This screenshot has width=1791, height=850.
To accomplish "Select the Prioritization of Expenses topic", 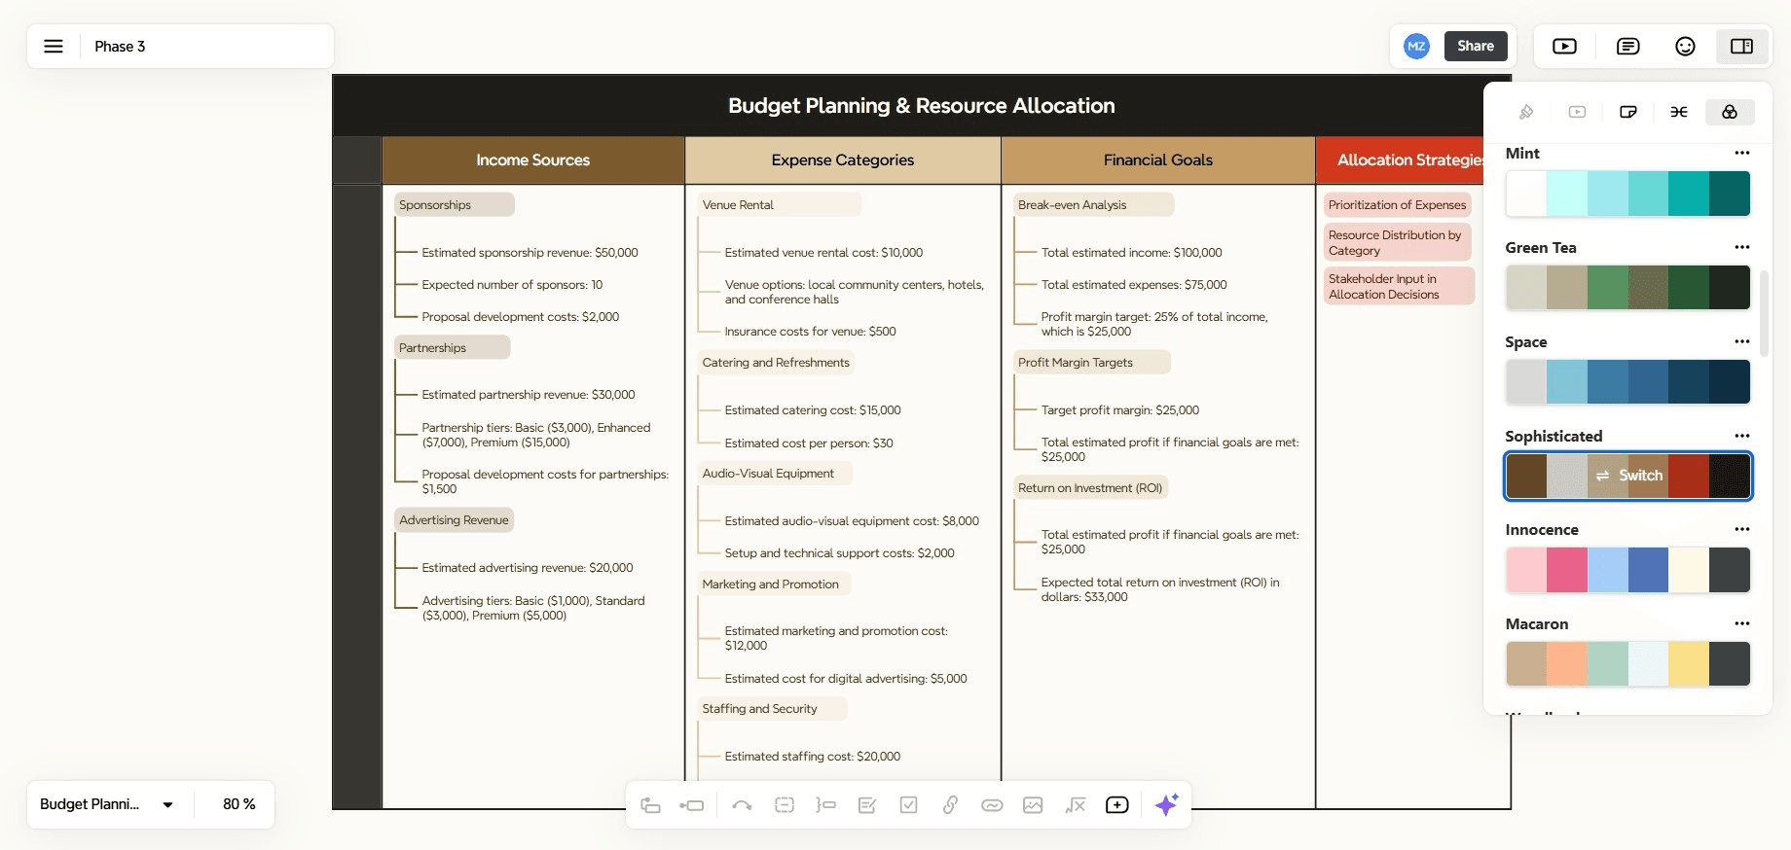I will (x=1397, y=205).
